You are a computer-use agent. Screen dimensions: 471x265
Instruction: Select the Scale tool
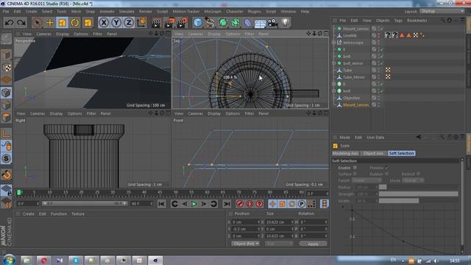62,23
